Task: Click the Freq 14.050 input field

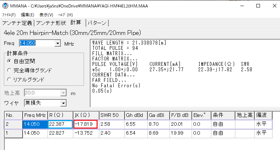Action: click(37, 43)
